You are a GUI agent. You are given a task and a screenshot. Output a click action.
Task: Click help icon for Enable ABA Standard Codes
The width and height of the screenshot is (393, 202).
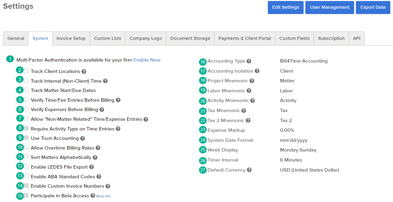point(99,177)
